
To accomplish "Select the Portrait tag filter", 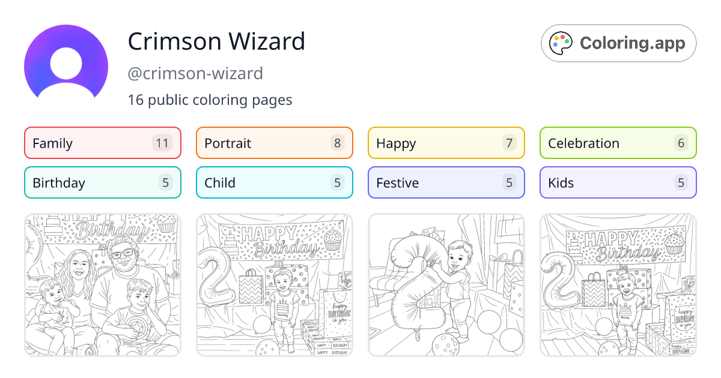I will click(274, 143).
